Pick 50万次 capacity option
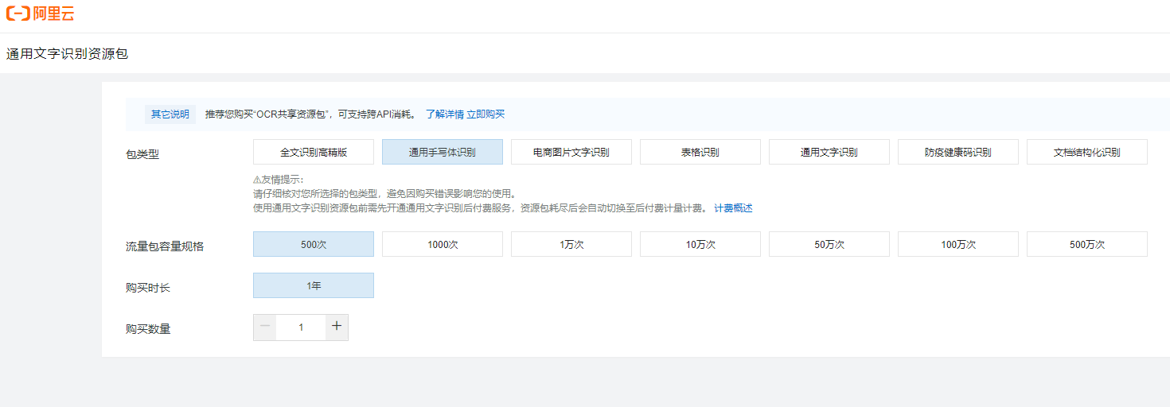This screenshot has height=407, width=1170. click(x=829, y=244)
